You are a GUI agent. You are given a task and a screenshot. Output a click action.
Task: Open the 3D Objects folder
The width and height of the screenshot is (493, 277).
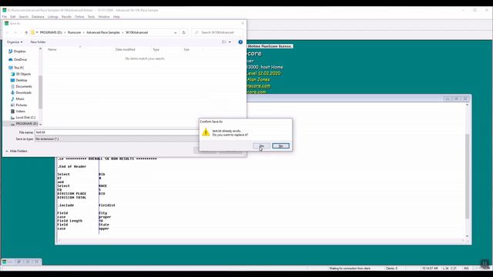point(23,74)
